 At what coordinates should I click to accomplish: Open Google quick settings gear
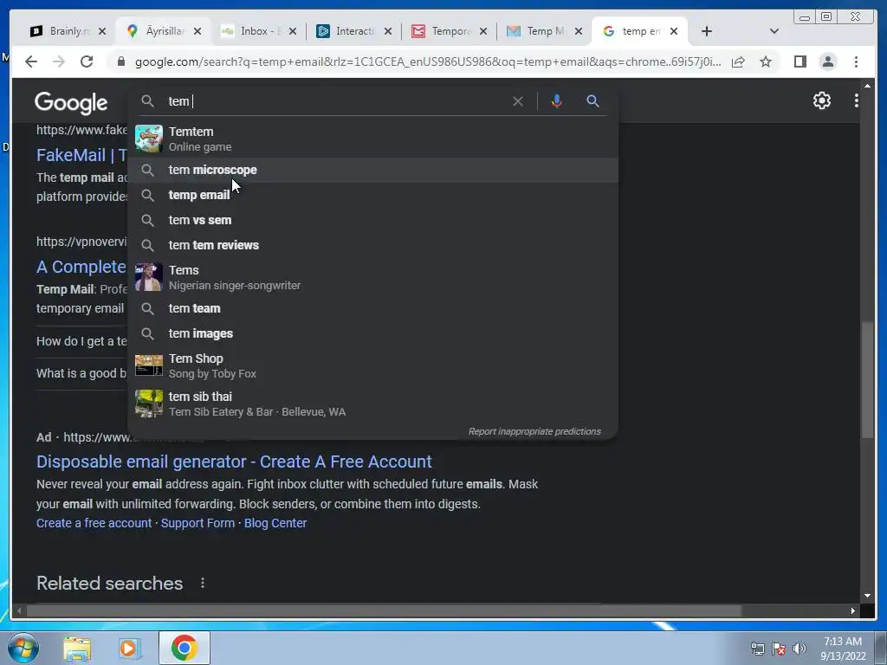(x=821, y=100)
